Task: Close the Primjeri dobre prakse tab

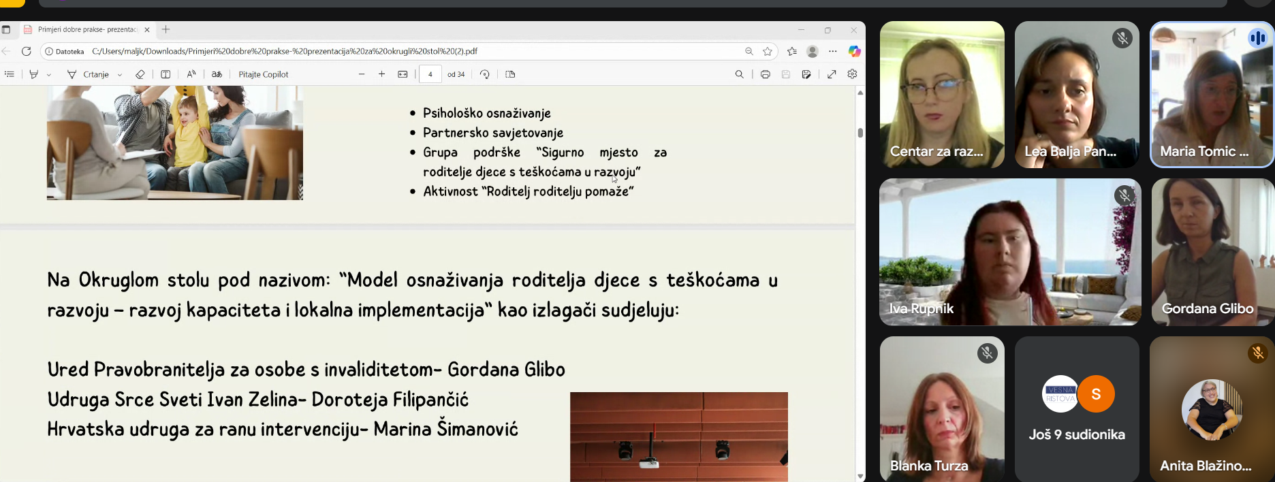Action: tap(147, 29)
